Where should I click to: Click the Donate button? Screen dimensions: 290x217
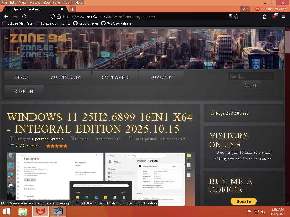244,201
